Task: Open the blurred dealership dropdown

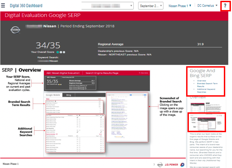Action: pyautogui.click(x=107, y=6)
